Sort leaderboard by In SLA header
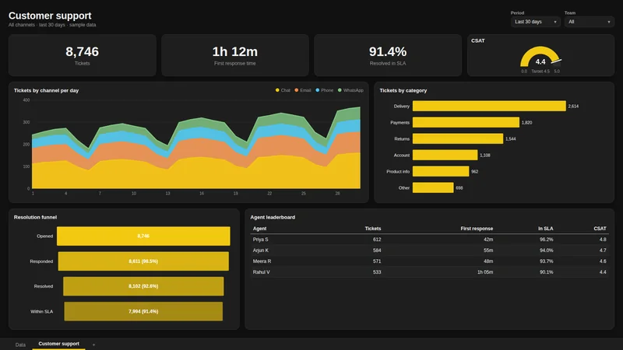 tap(546, 229)
